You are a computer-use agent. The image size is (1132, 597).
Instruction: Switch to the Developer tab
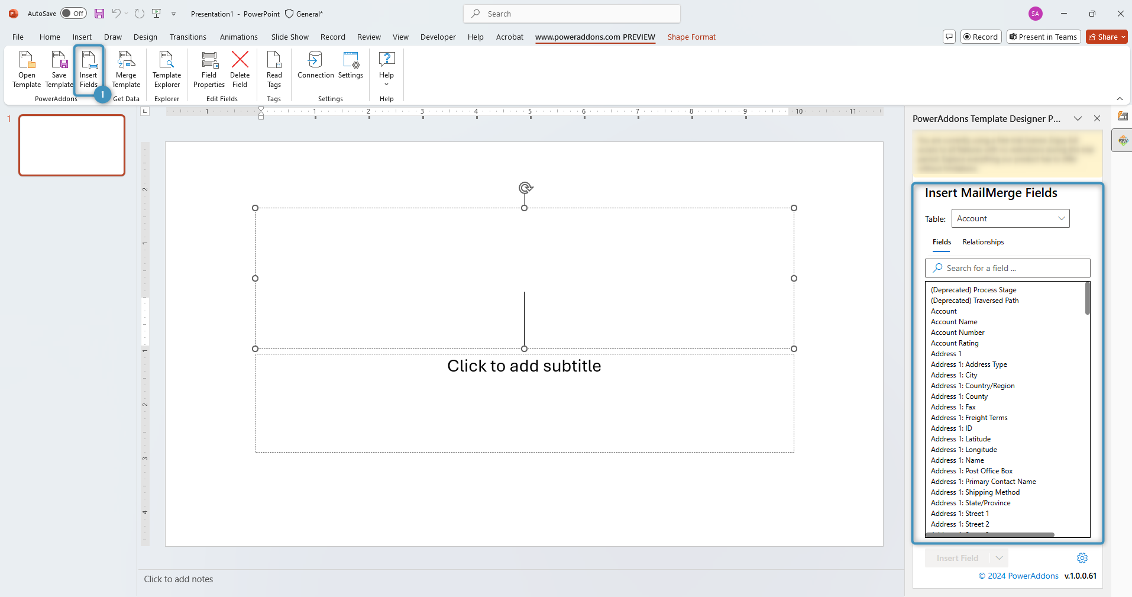tap(438, 37)
